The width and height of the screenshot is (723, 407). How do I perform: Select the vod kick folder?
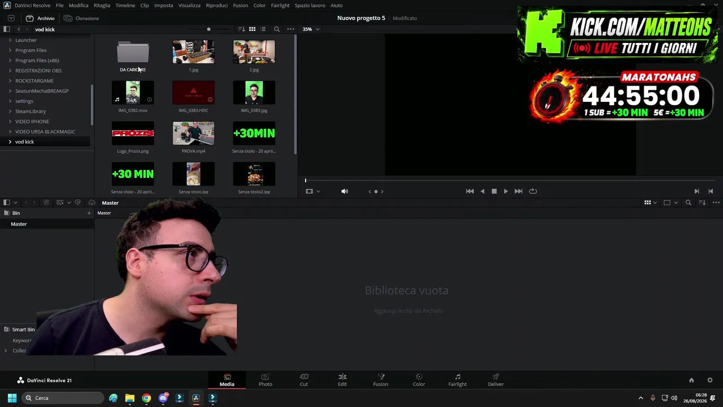pos(45,142)
